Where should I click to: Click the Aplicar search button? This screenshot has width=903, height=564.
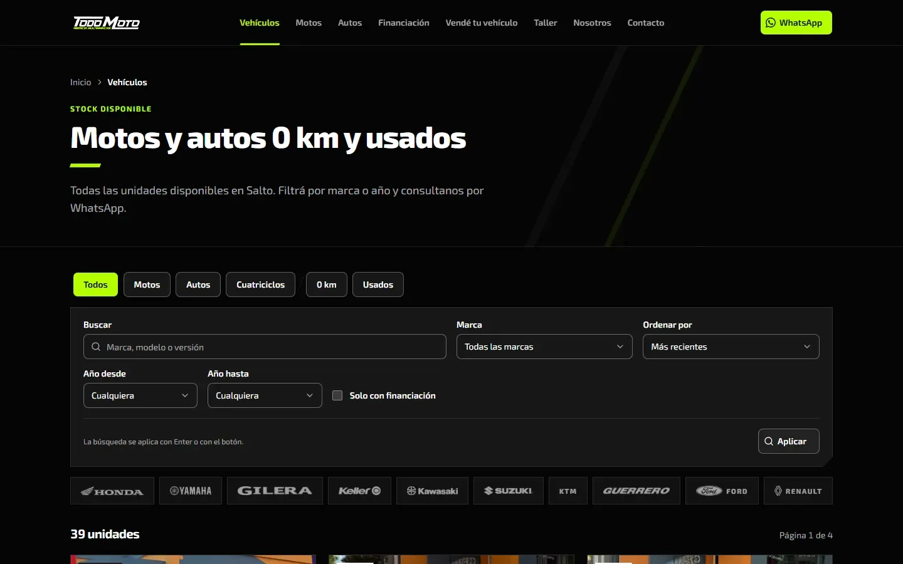[789, 441]
